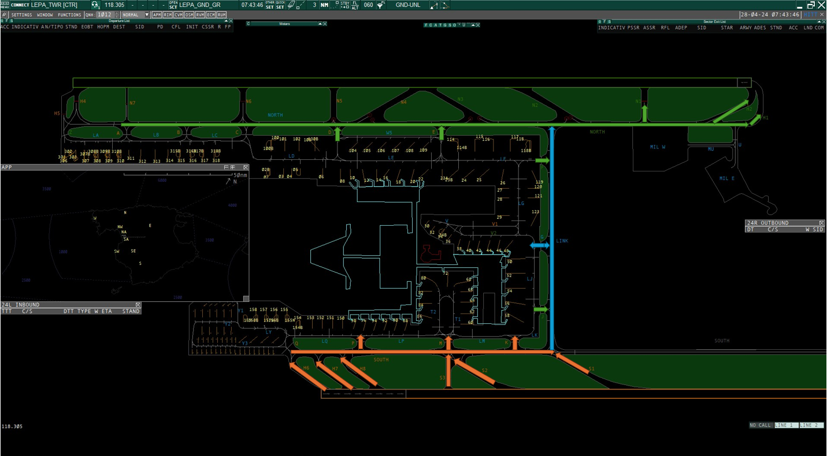Toggle the CVM alert button
827x456 pixels.
[x=179, y=14]
